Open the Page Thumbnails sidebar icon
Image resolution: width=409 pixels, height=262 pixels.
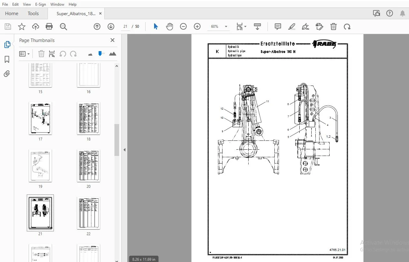click(7, 45)
